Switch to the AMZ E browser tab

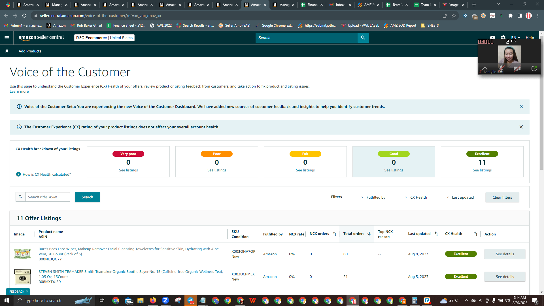[x=368, y=5]
